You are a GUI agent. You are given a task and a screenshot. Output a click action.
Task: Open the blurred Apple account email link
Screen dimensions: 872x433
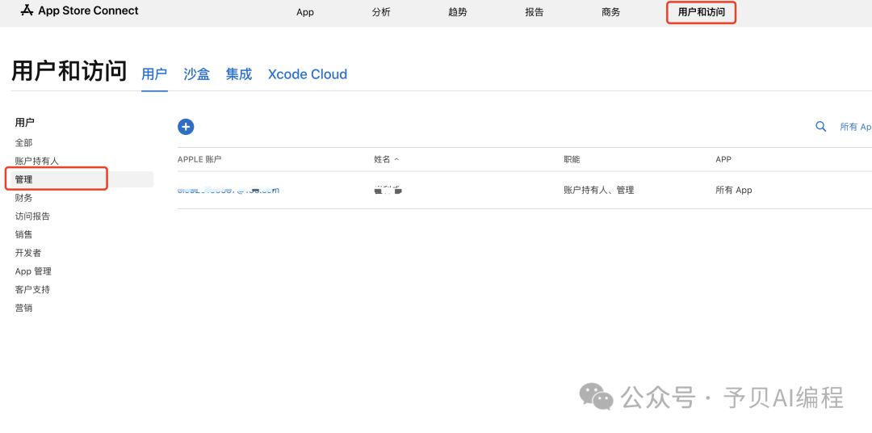228,190
